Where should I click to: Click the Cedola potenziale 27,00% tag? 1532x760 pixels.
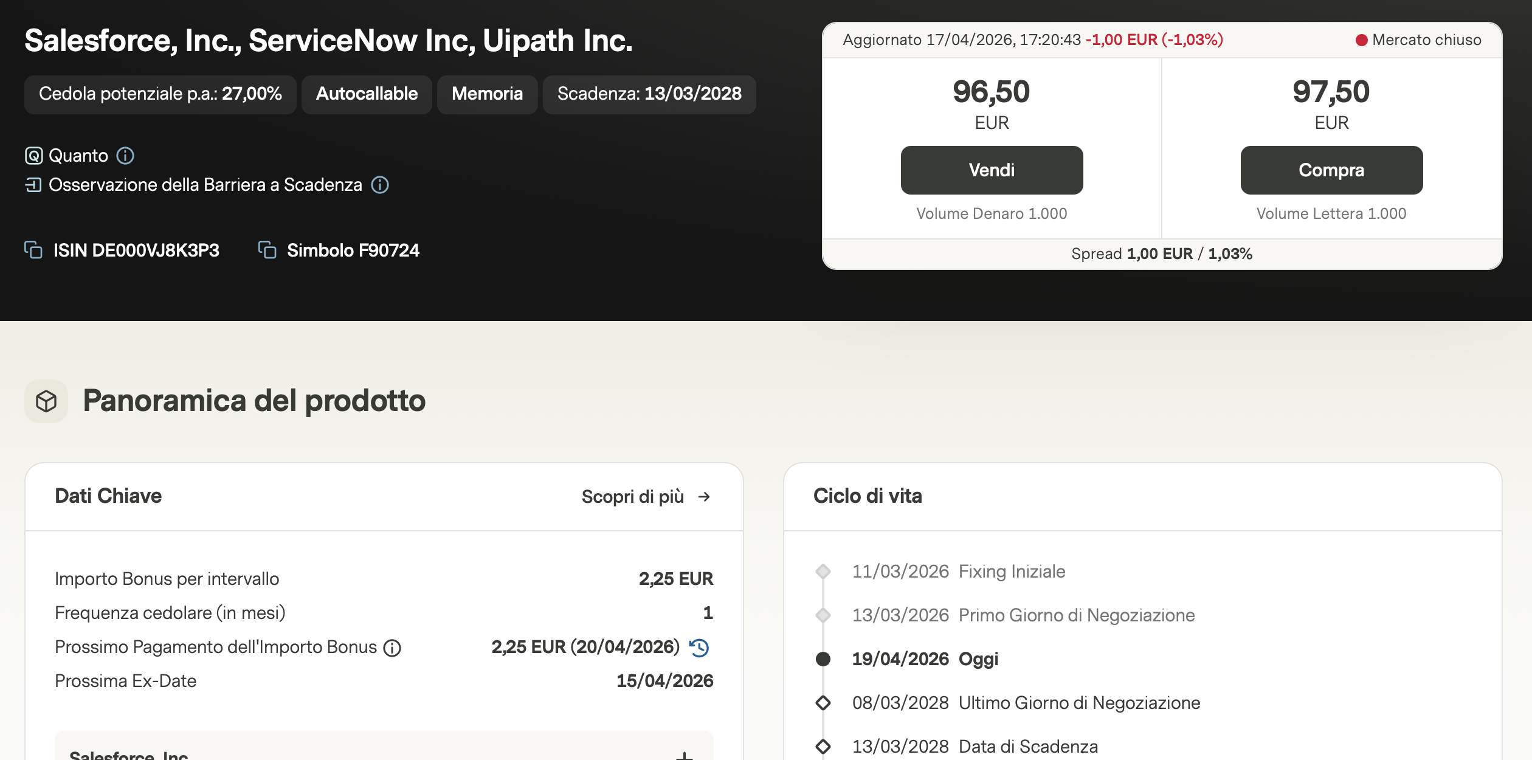160,94
